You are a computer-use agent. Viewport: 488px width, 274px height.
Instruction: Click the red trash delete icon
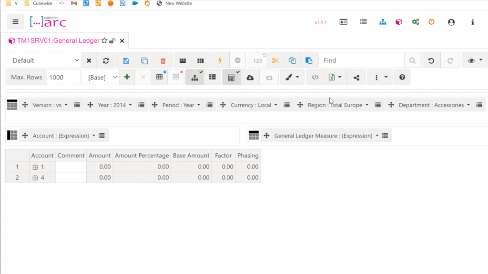point(163,60)
